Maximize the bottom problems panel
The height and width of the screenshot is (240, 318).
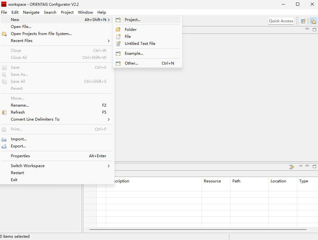click(314, 166)
